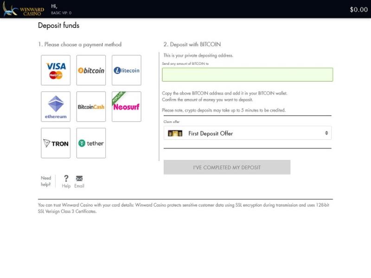Click the BITCOIN deposit address field
Screen dimensions: 371x278
[247, 74]
